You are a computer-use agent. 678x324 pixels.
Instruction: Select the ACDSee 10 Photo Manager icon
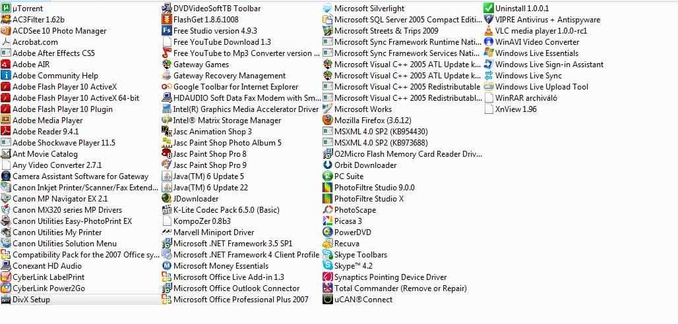click(x=6, y=31)
